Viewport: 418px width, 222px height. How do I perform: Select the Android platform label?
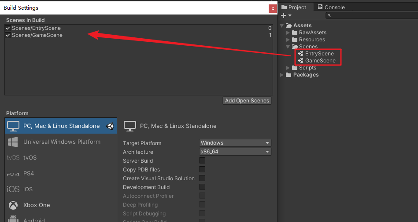[34, 220]
